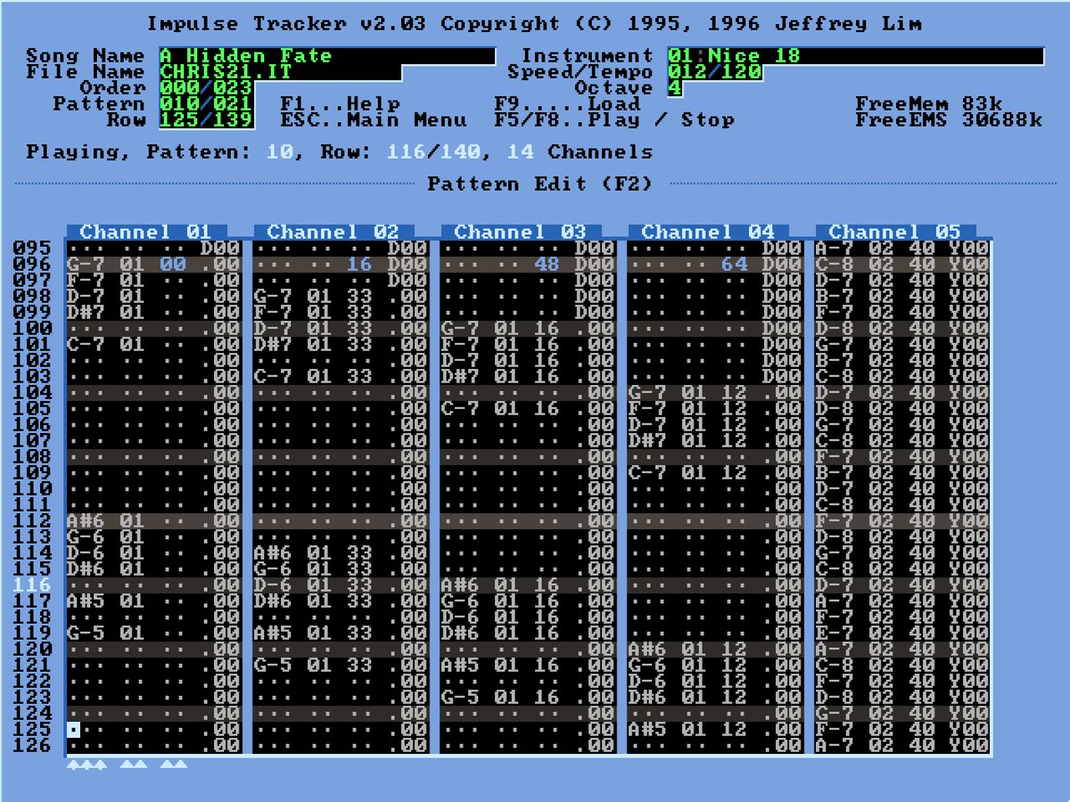Select the blue volume value 48 in Channel 03

[x=547, y=265]
